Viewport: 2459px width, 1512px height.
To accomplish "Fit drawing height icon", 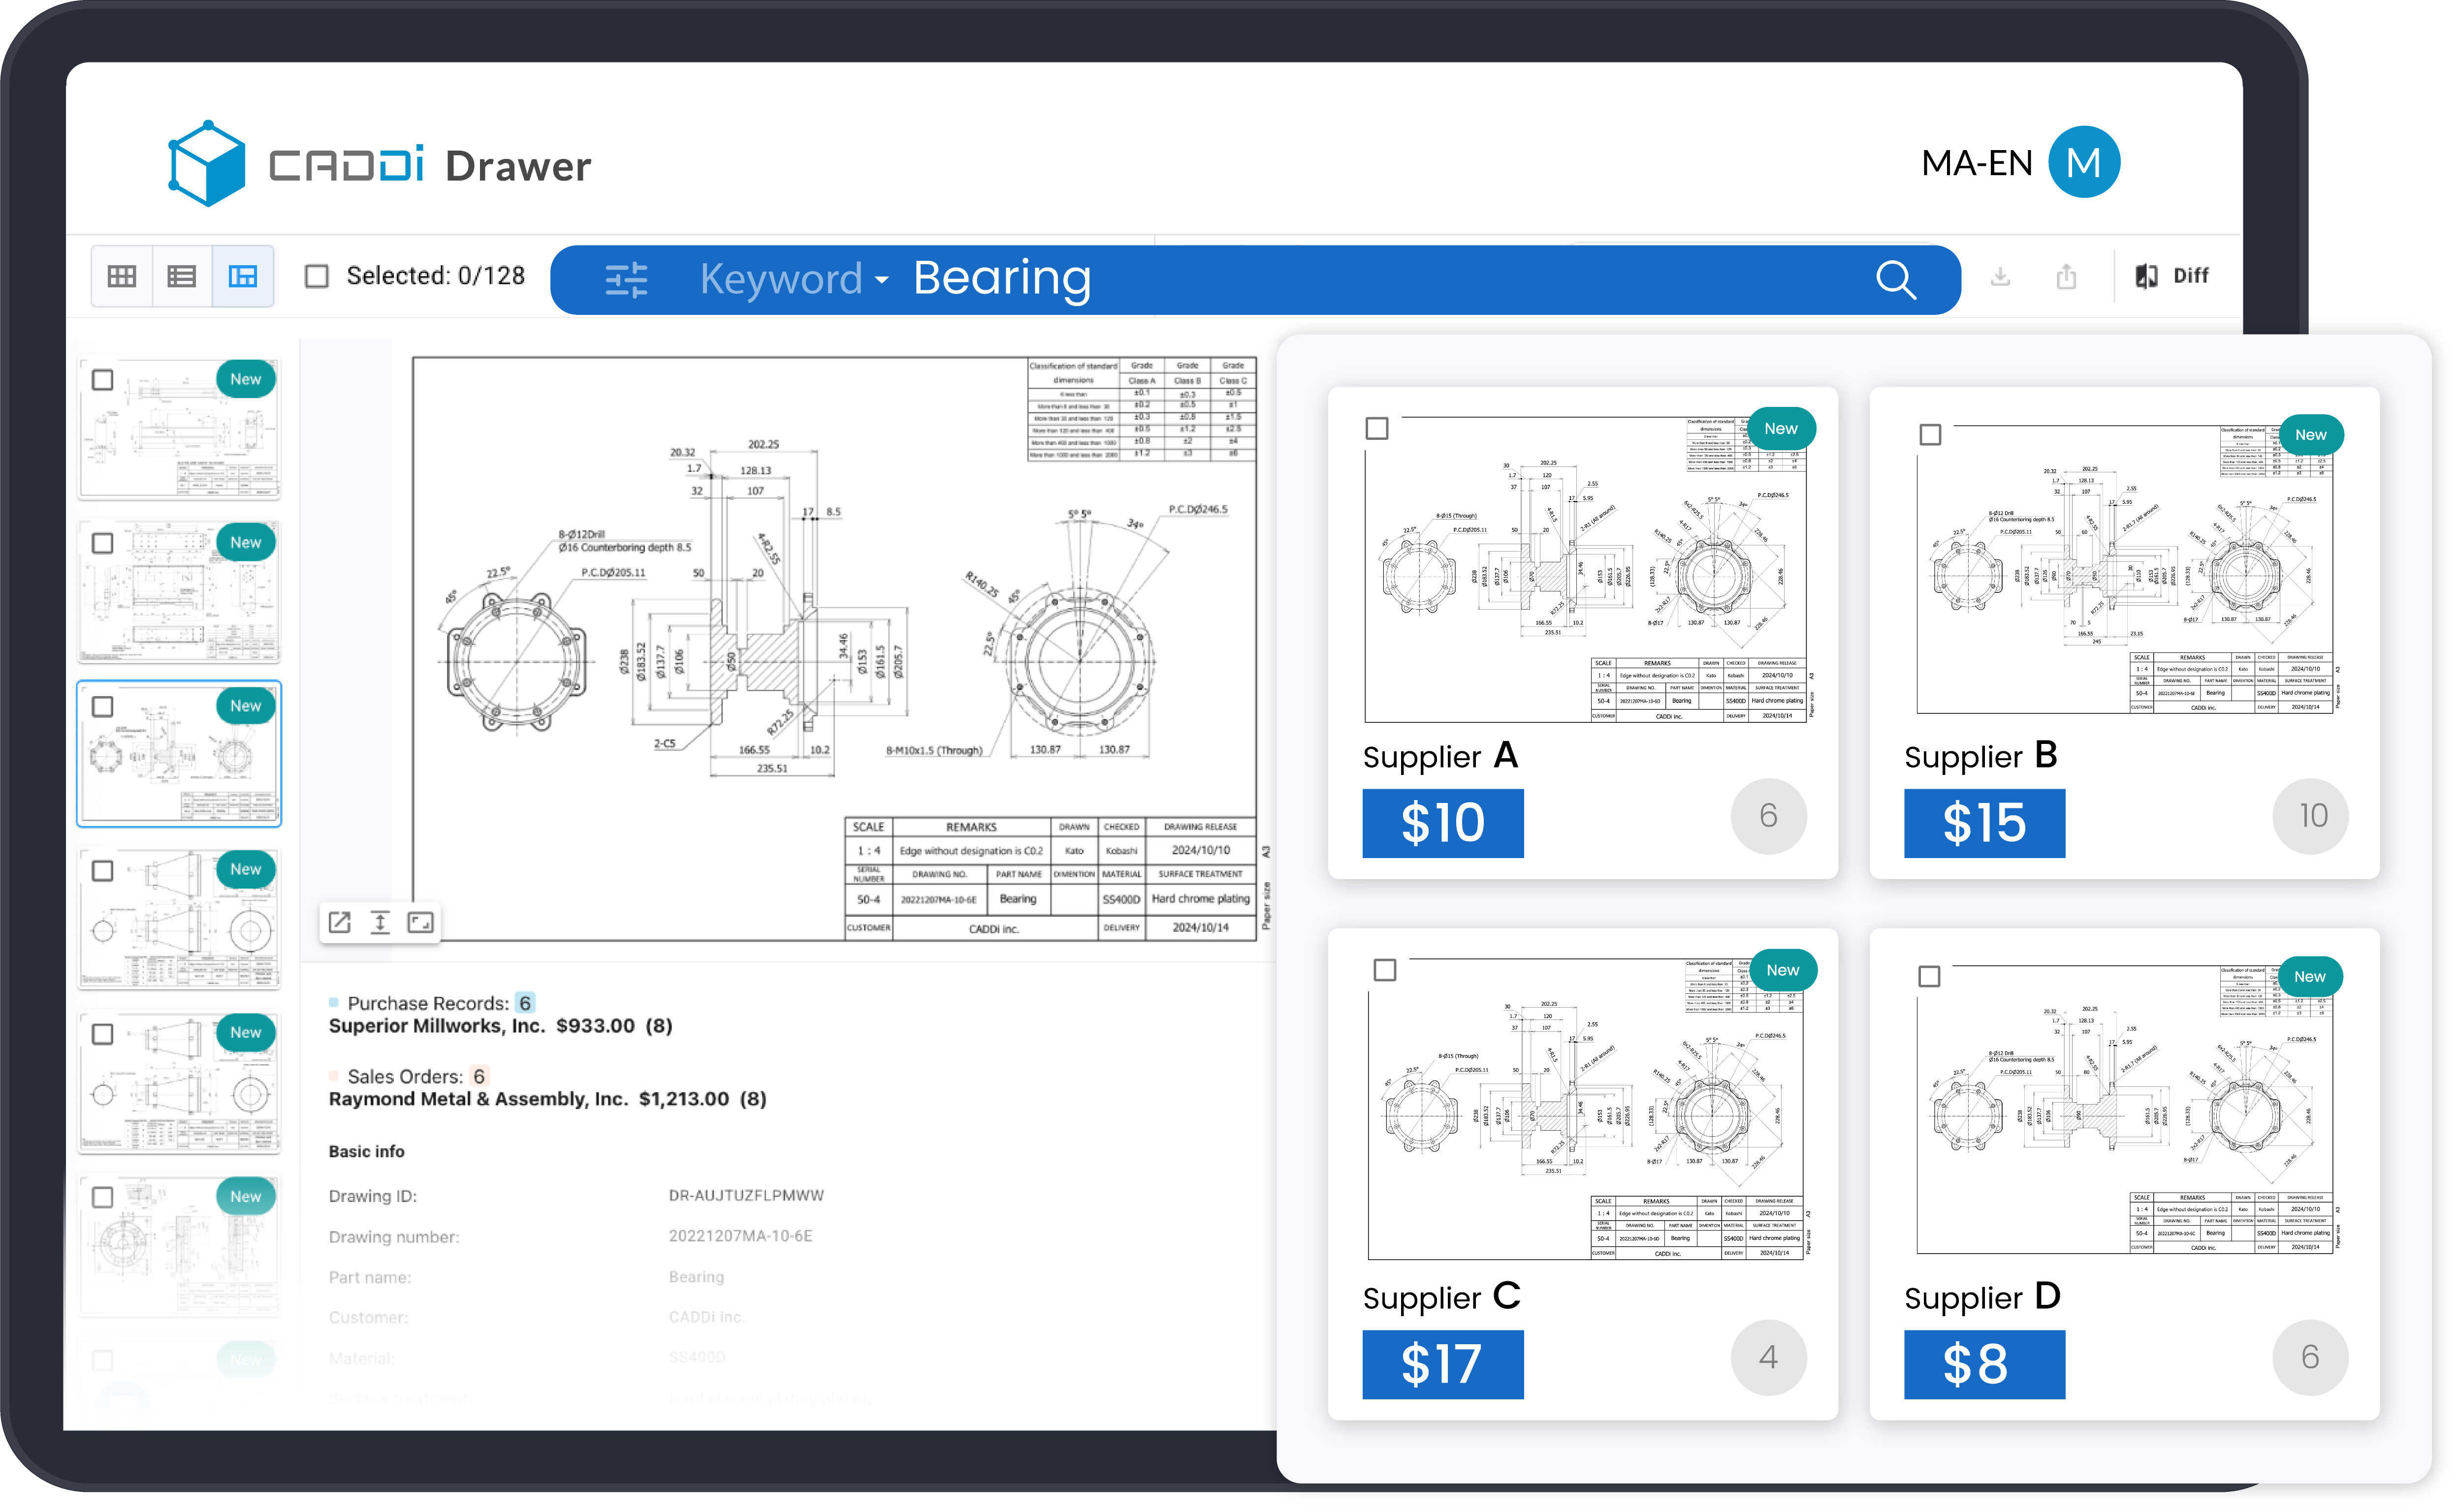I will pyautogui.click(x=380, y=922).
